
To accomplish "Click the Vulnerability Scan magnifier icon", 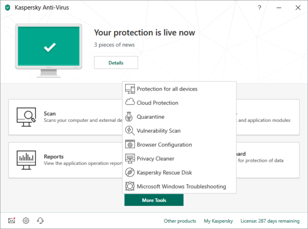I will tap(130, 131).
